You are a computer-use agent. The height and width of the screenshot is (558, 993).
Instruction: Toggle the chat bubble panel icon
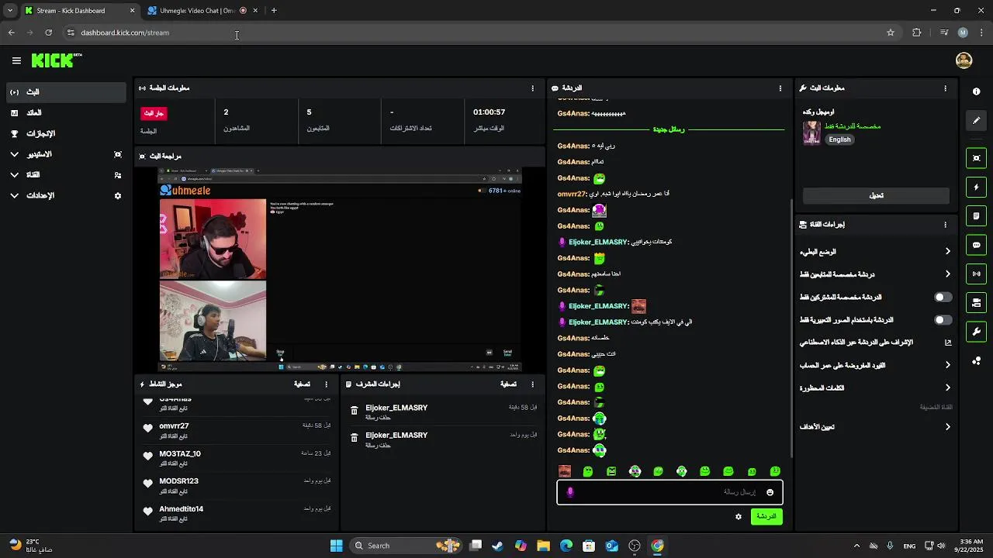(x=976, y=245)
